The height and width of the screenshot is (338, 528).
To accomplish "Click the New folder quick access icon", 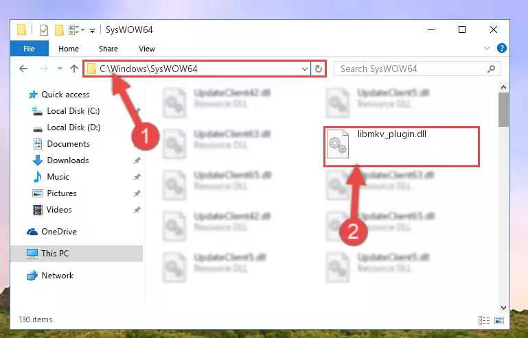I will pos(59,30).
